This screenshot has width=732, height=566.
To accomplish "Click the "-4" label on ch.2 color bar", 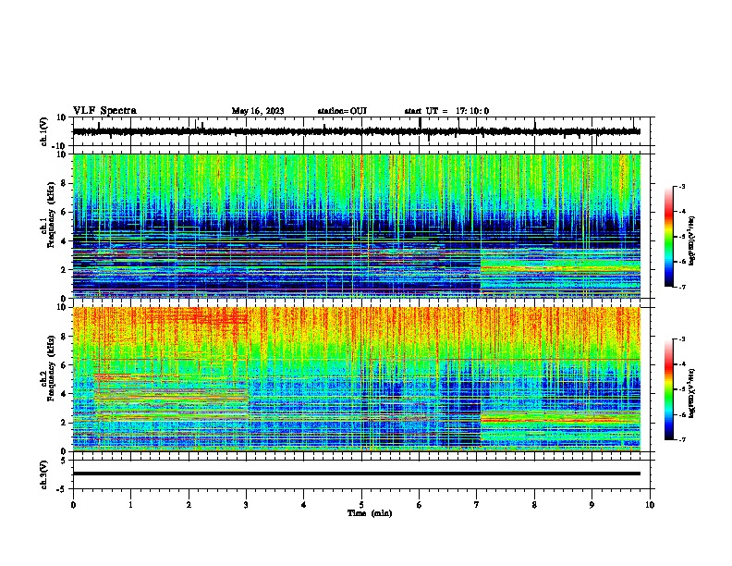I will tap(682, 364).
